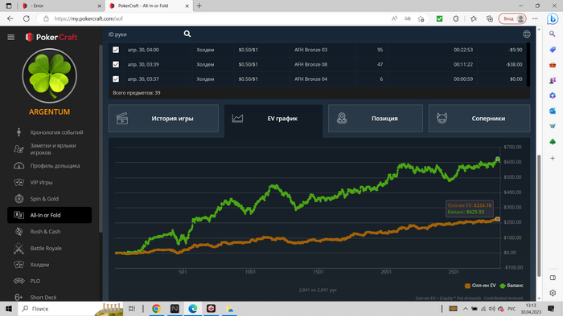
Task: Switch to История игры tab
Action: [x=163, y=119]
